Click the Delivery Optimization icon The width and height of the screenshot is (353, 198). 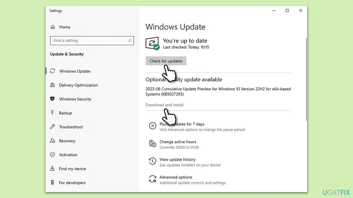click(x=52, y=85)
